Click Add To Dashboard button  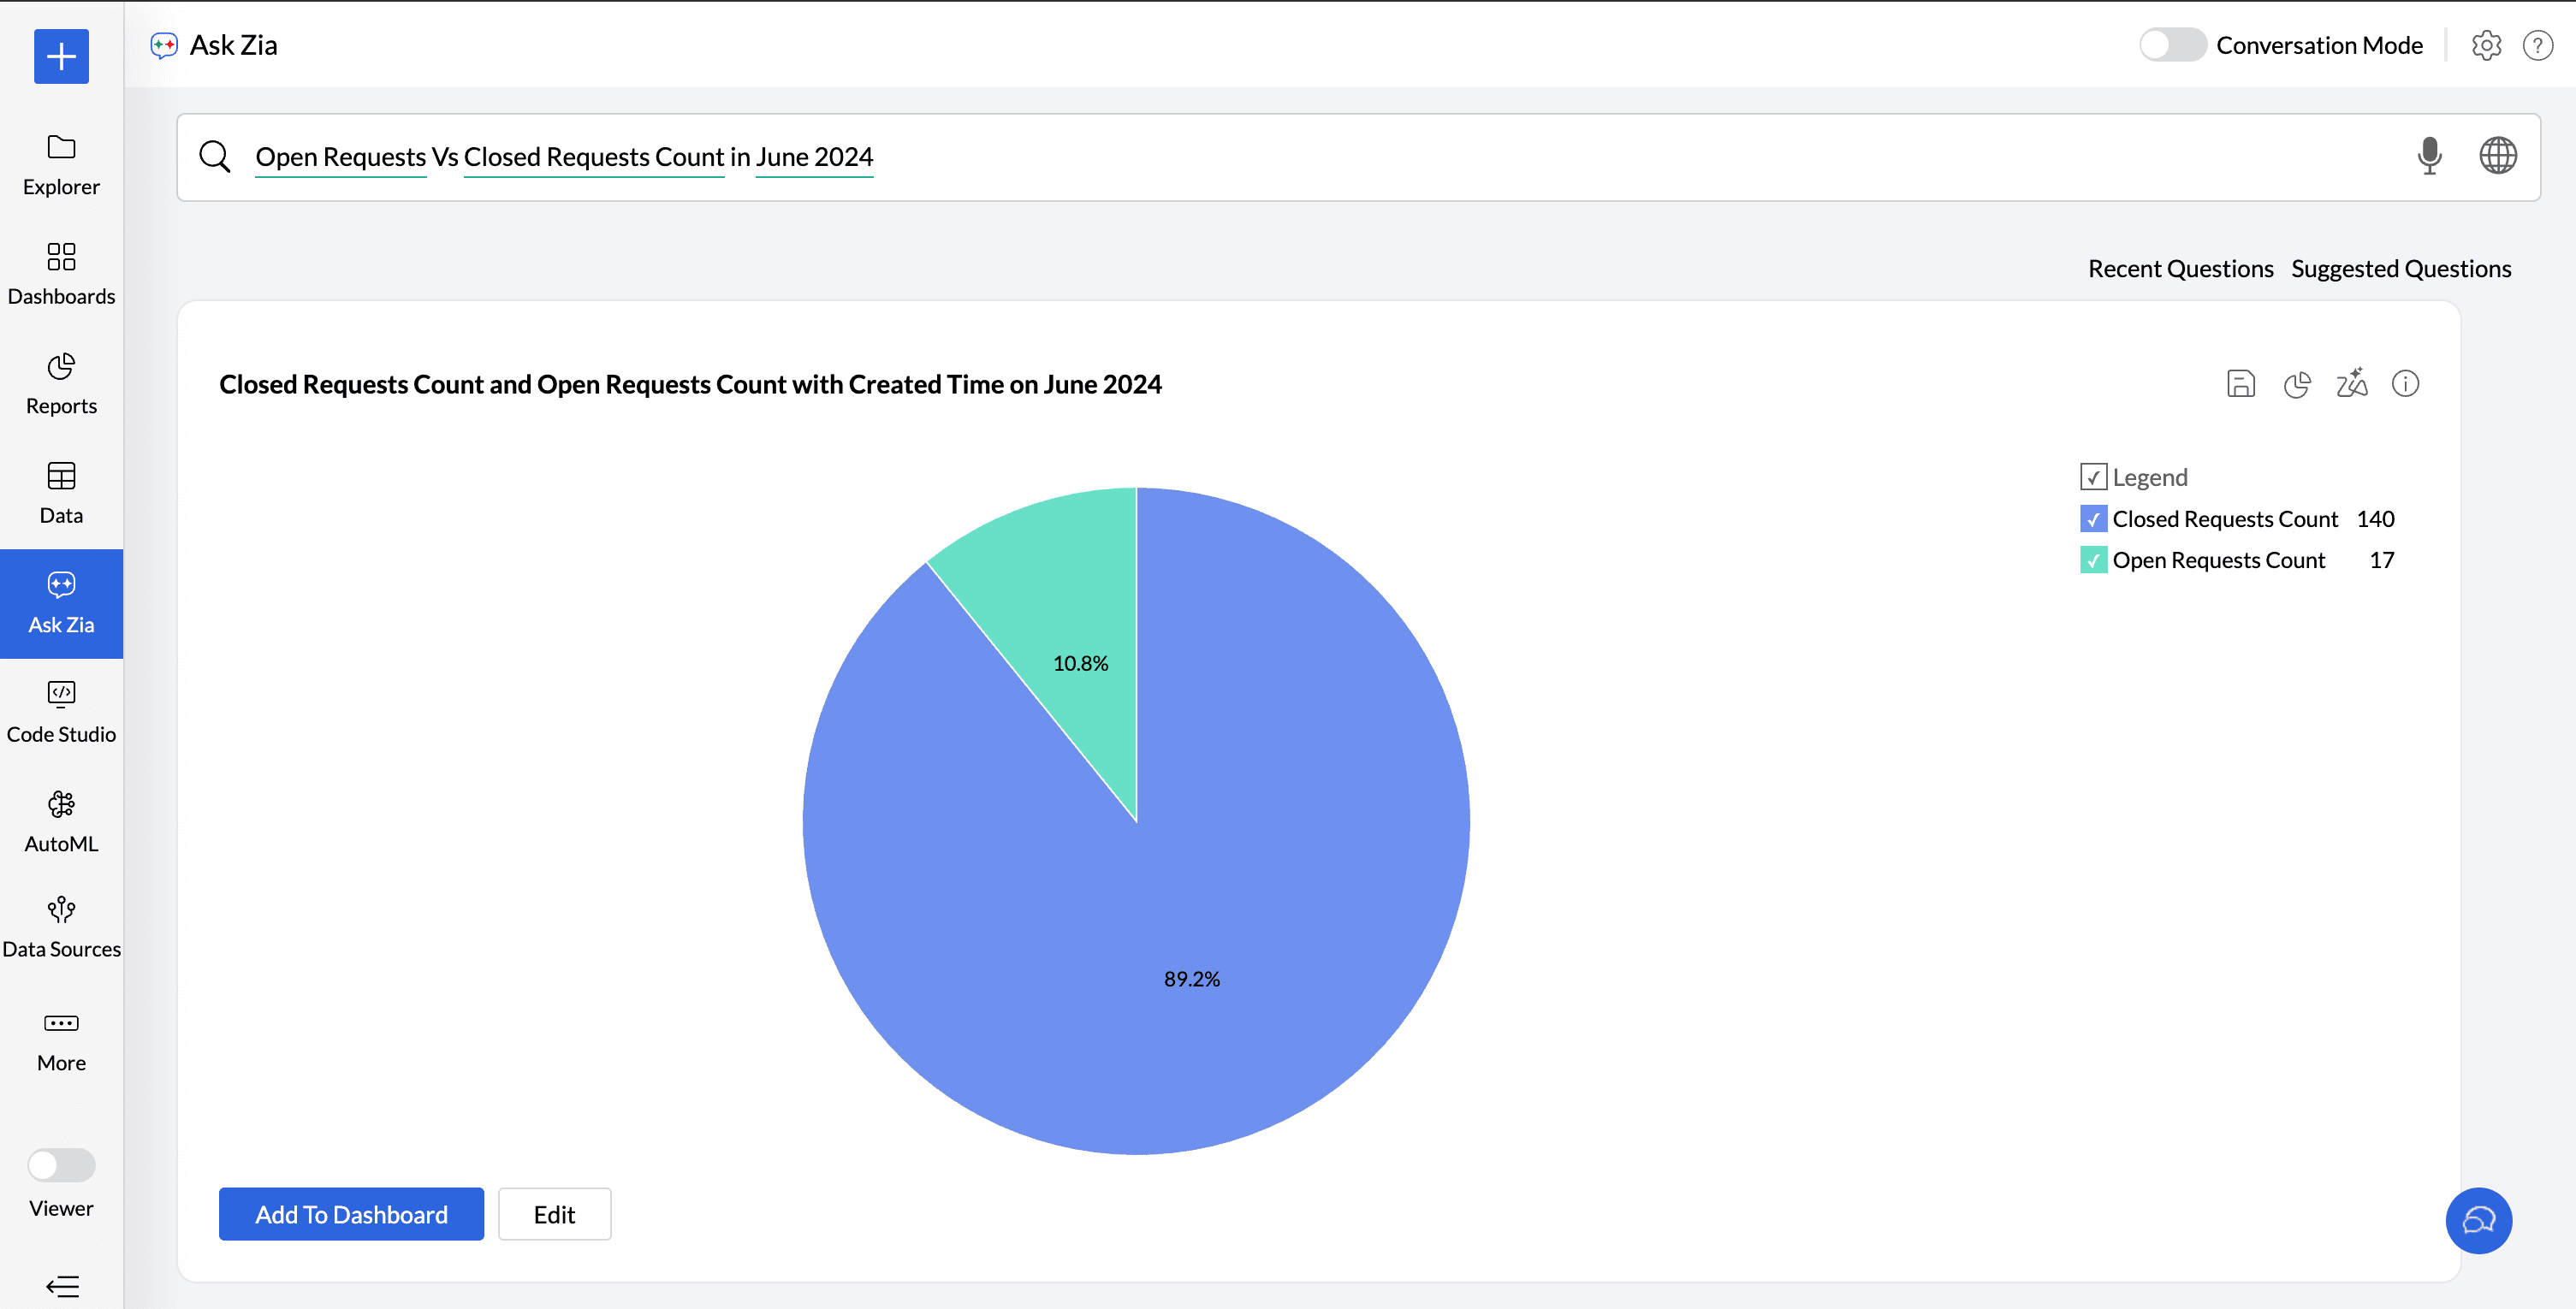click(x=351, y=1214)
